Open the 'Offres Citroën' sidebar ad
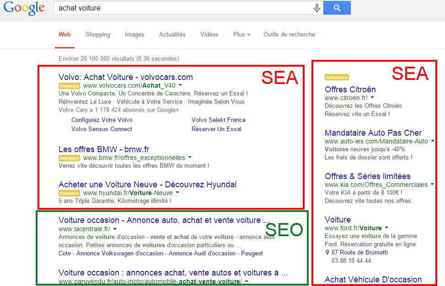The image size is (445, 286). pyautogui.click(x=350, y=90)
